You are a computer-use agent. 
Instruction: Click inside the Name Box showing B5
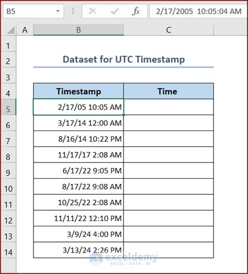point(30,12)
